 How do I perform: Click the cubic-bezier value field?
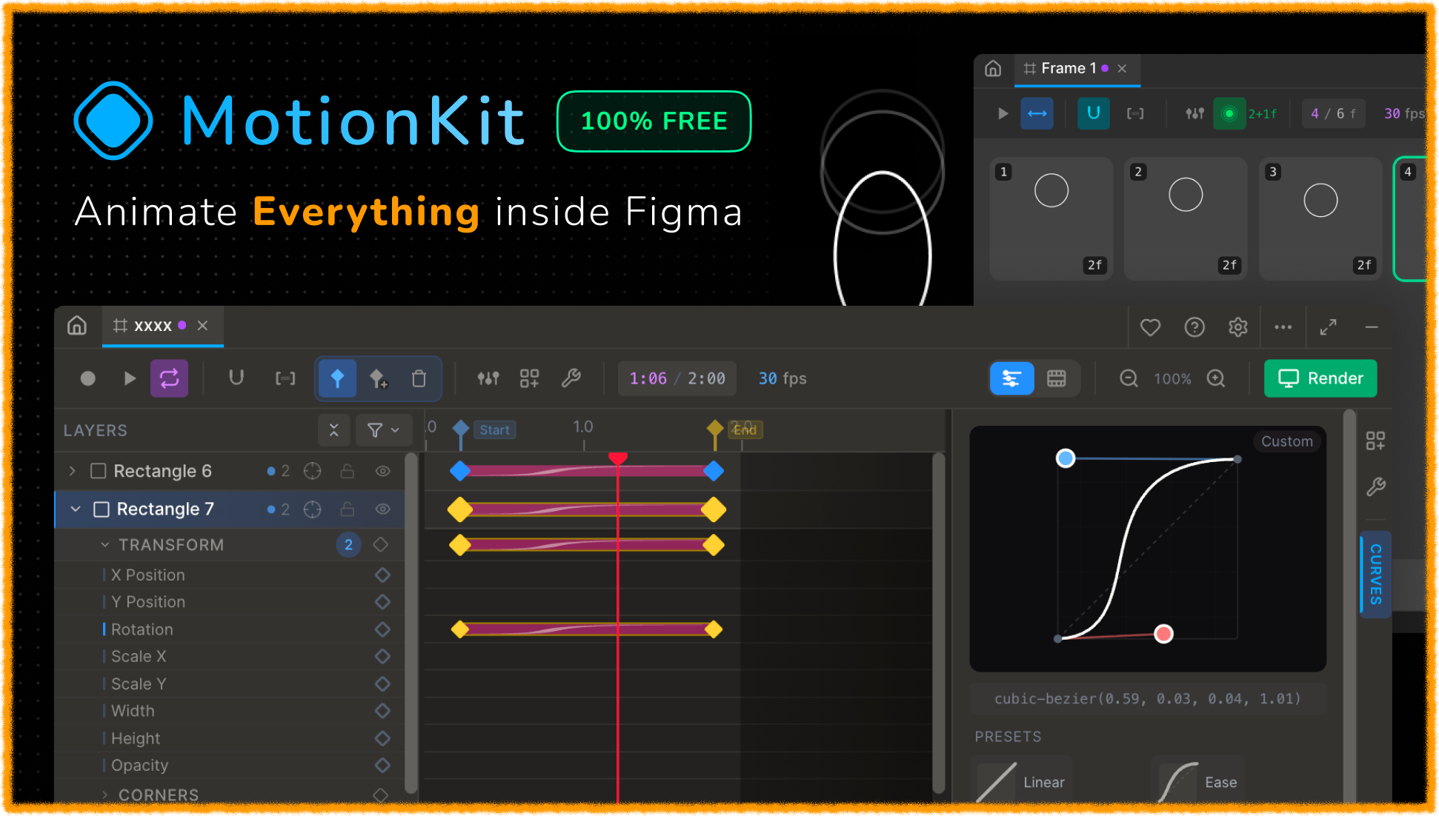[1147, 699]
